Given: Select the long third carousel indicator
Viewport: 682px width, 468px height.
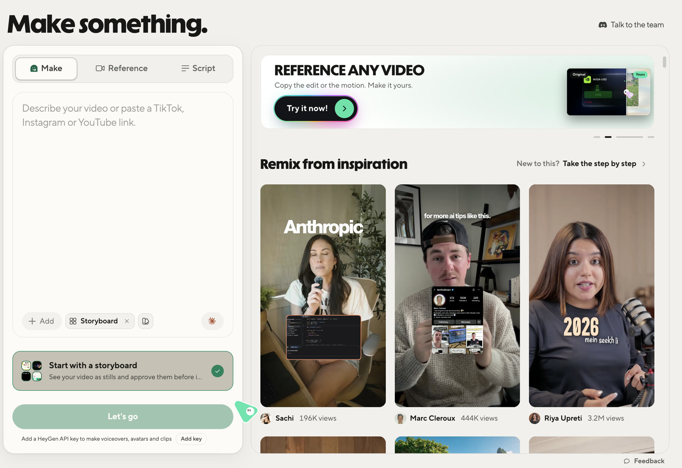Looking at the screenshot, I should (629, 137).
